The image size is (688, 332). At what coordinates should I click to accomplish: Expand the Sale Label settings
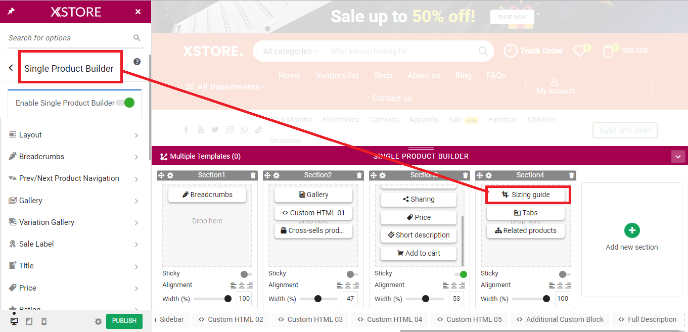click(x=74, y=244)
